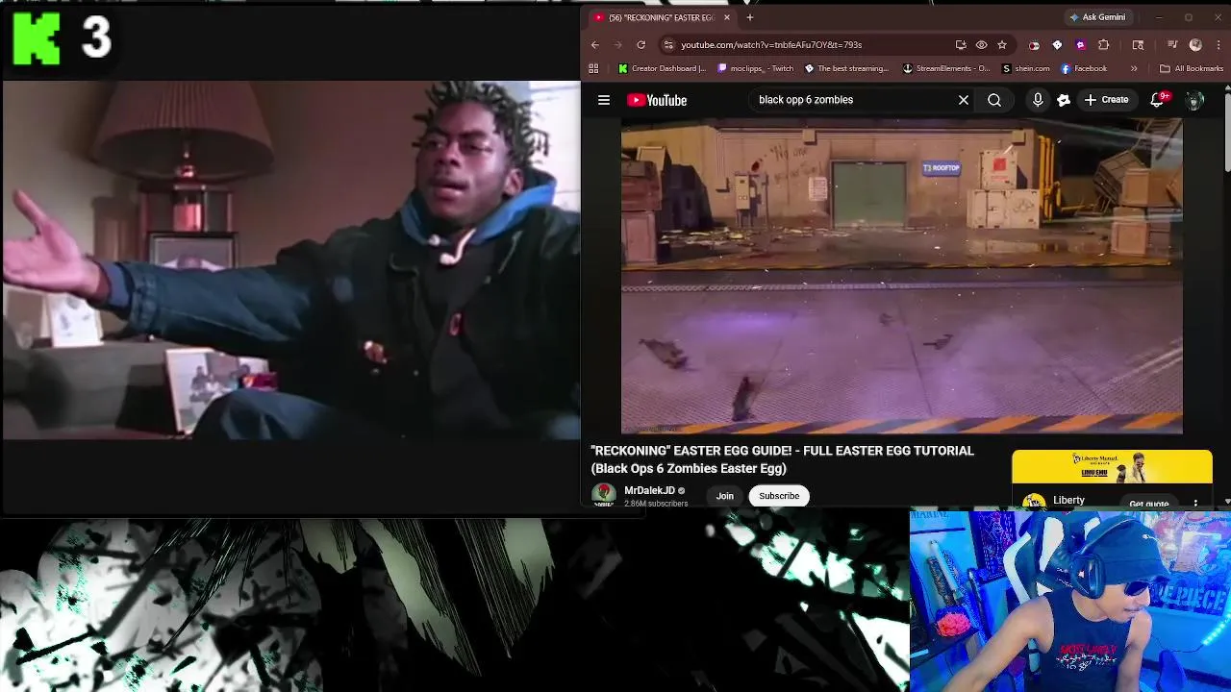Go to the YouTube home logo
This screenshot has width=1231, height=692.
click(x=657, y=100)
